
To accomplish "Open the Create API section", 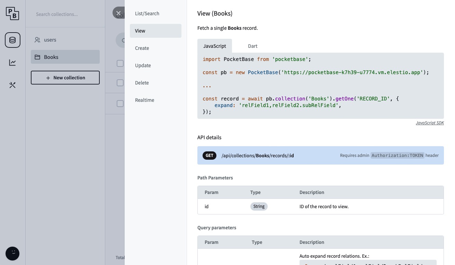I will tap(142, 48).
